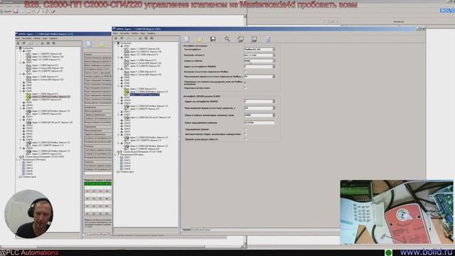
Task: Open the Файл menu in the C2000-ПП window
Action: (115, 33)
